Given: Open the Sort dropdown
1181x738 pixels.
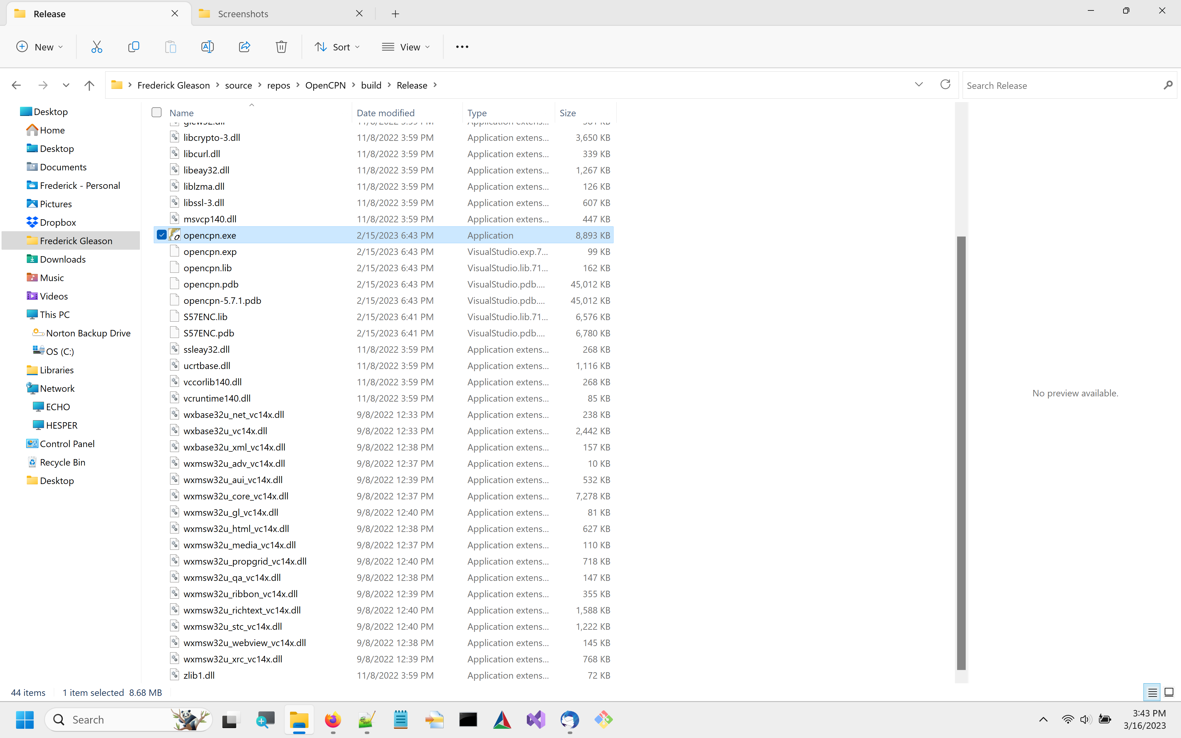Looking at the screenshot, I should [337, 47].
